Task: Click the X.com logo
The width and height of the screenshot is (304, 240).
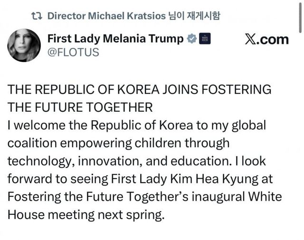Action: [x=266, y=40]
